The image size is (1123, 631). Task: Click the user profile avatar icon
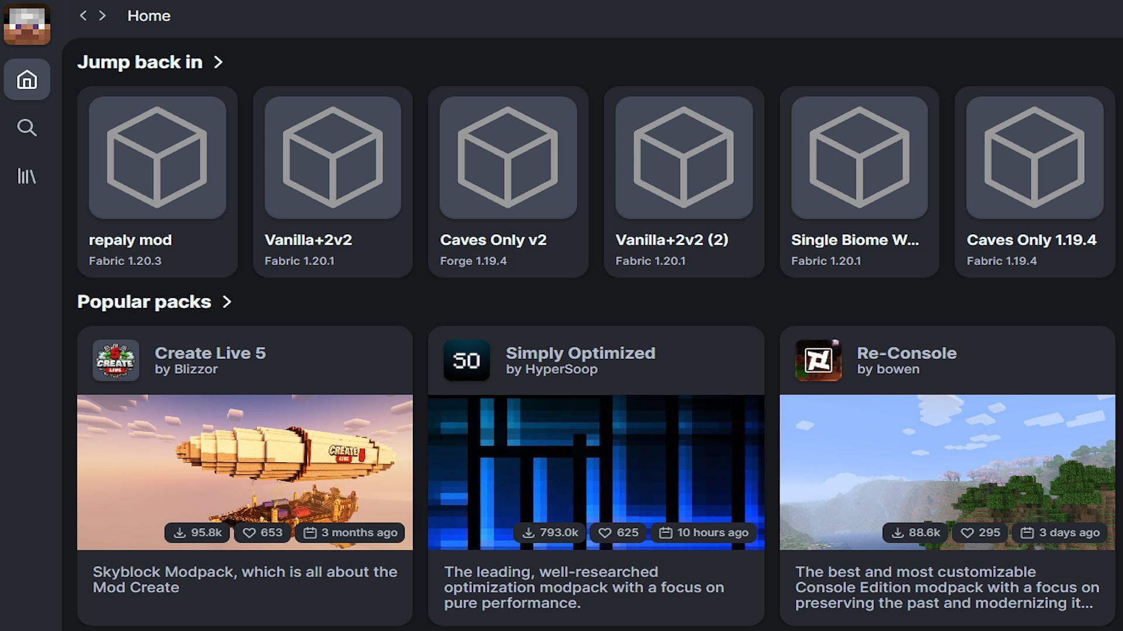pyautogui.click(x=27, y=25)
